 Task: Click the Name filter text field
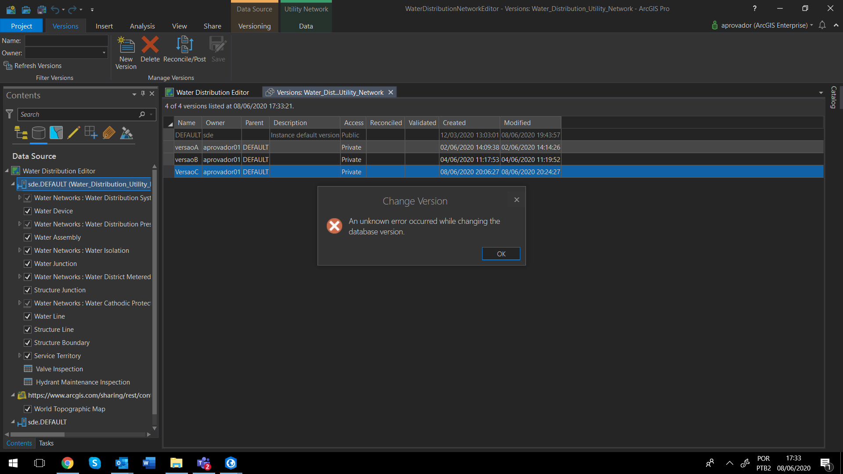click(66, 40)
